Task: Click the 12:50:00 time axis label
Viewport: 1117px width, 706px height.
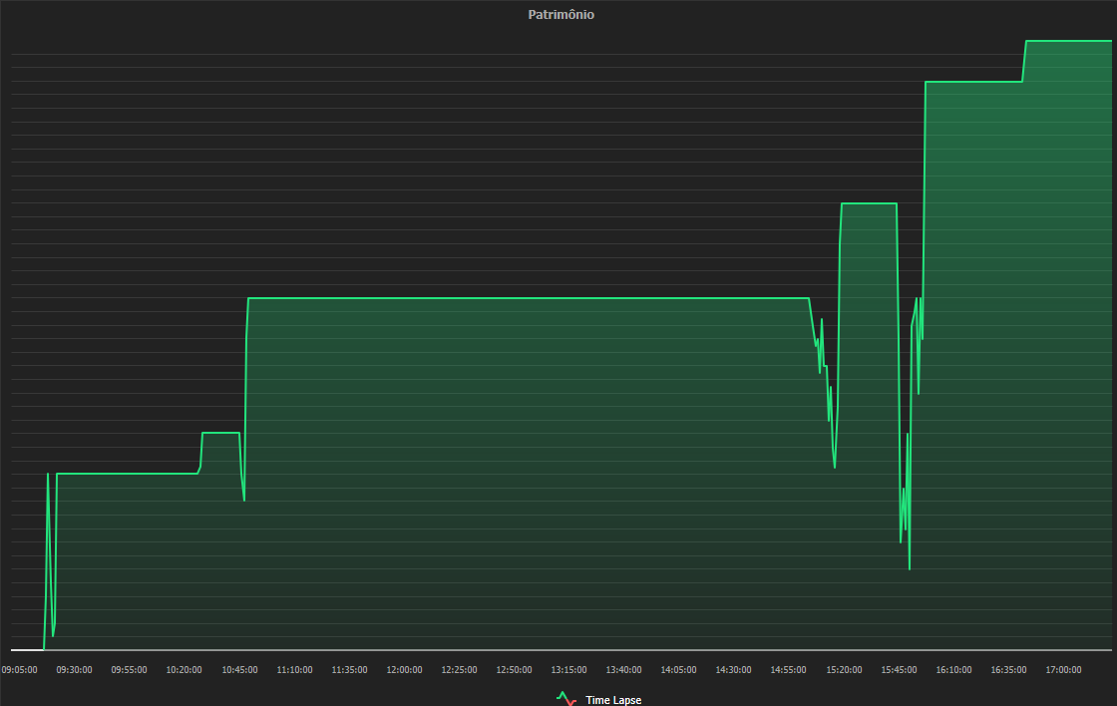Action: pos(514,670)
